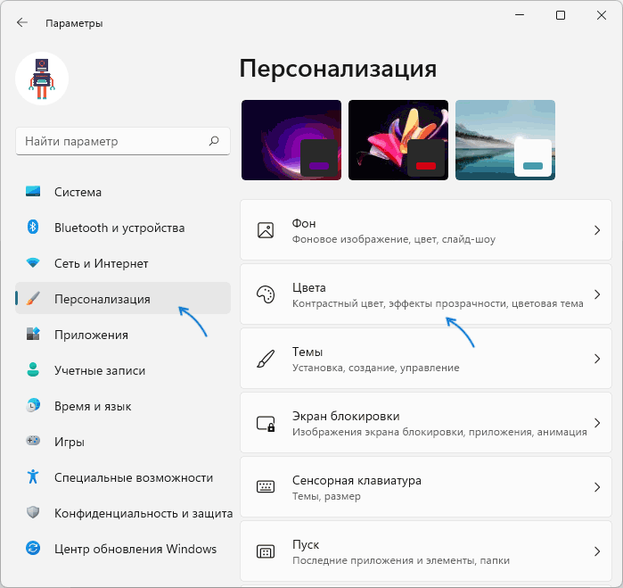Minimize the Параметры window
This screenshot has height=588, width=623.
[520, 15]
